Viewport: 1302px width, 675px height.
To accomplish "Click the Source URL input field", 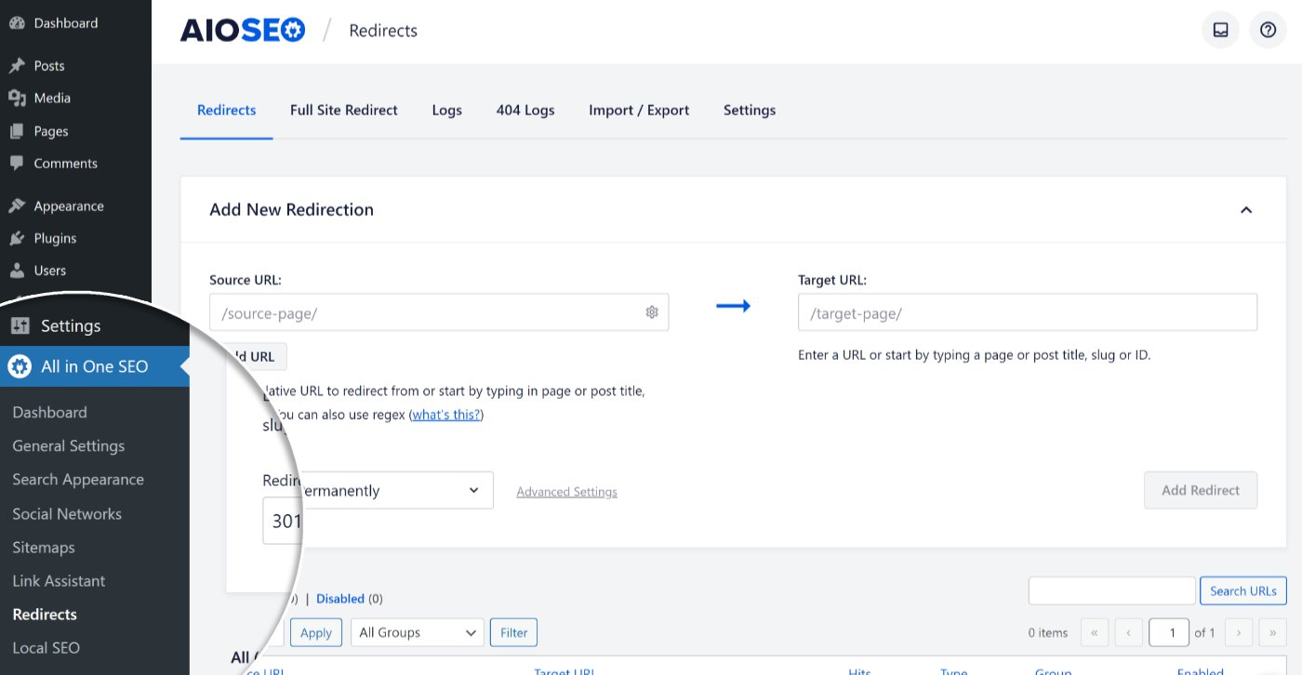I will (439, 312).
